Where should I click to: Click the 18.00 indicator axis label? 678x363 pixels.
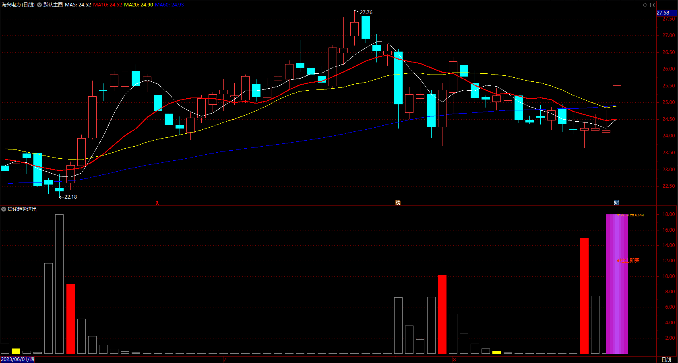(669, 214)
